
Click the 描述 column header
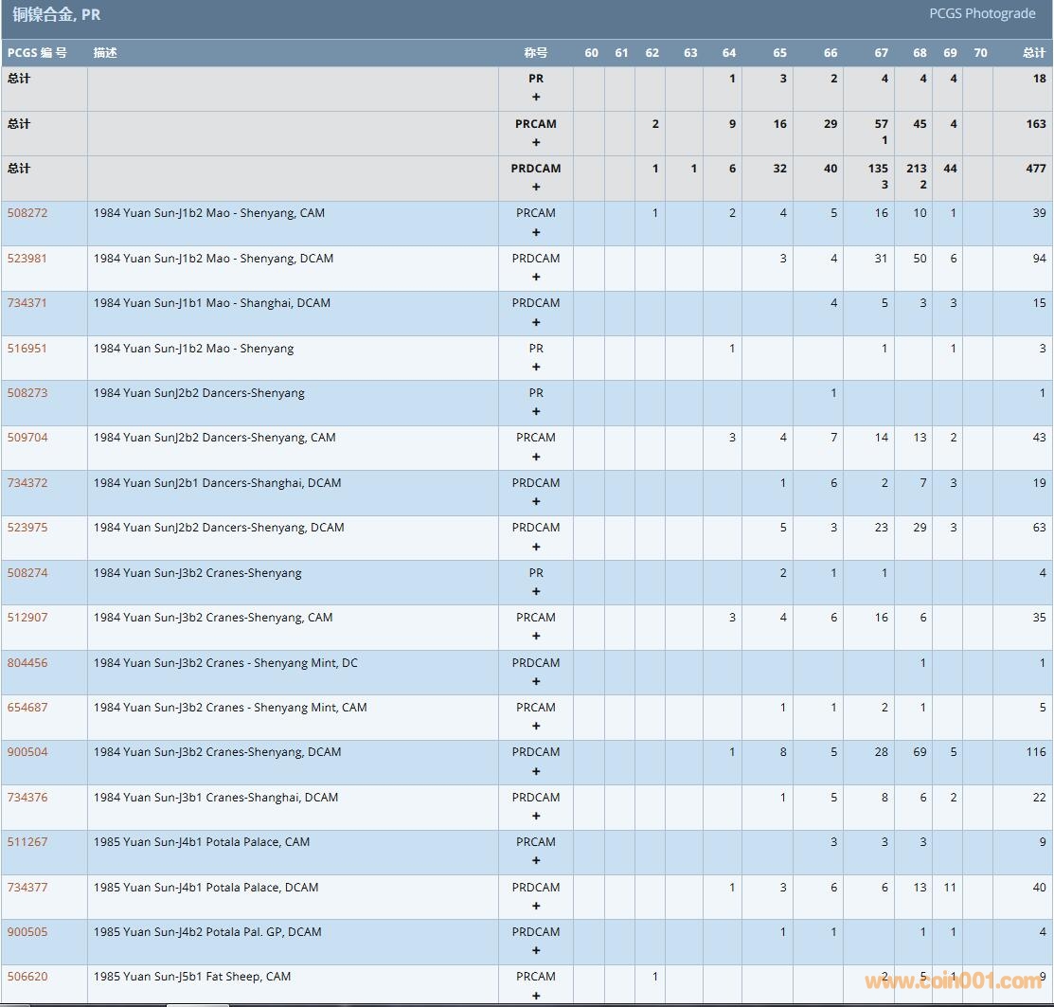pyautogui.click(x=105, y=53)
